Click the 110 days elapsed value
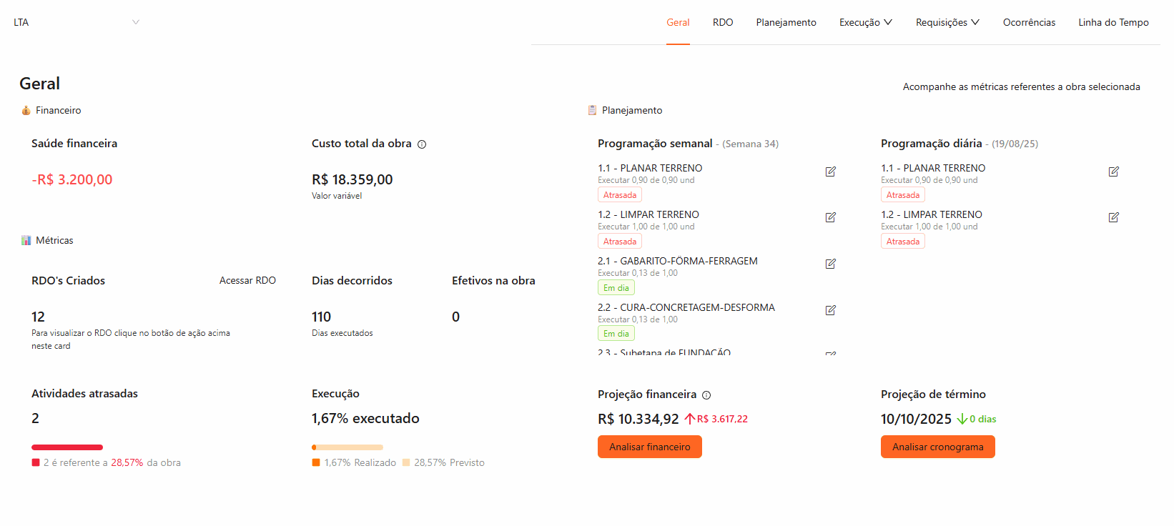1174x526 pixels. [321, 317]
